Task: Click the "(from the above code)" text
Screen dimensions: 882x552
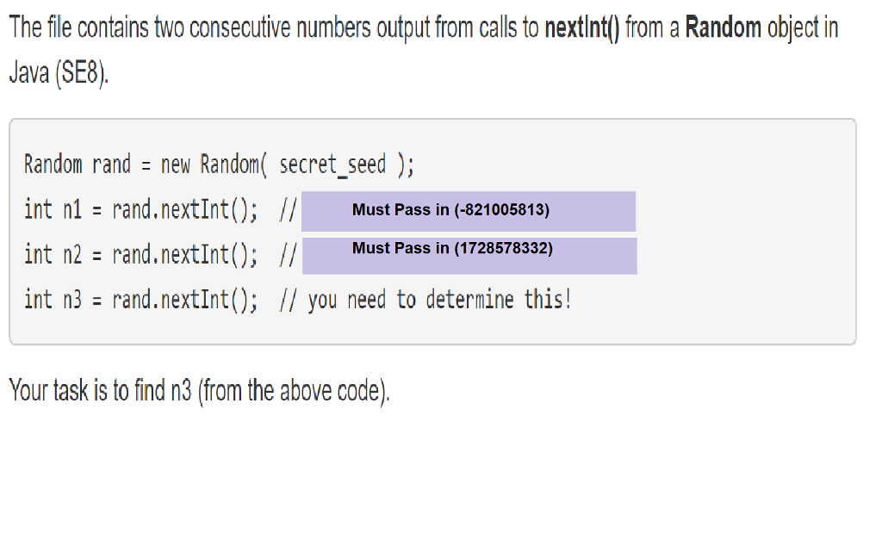Action: (x=295, y=392)
